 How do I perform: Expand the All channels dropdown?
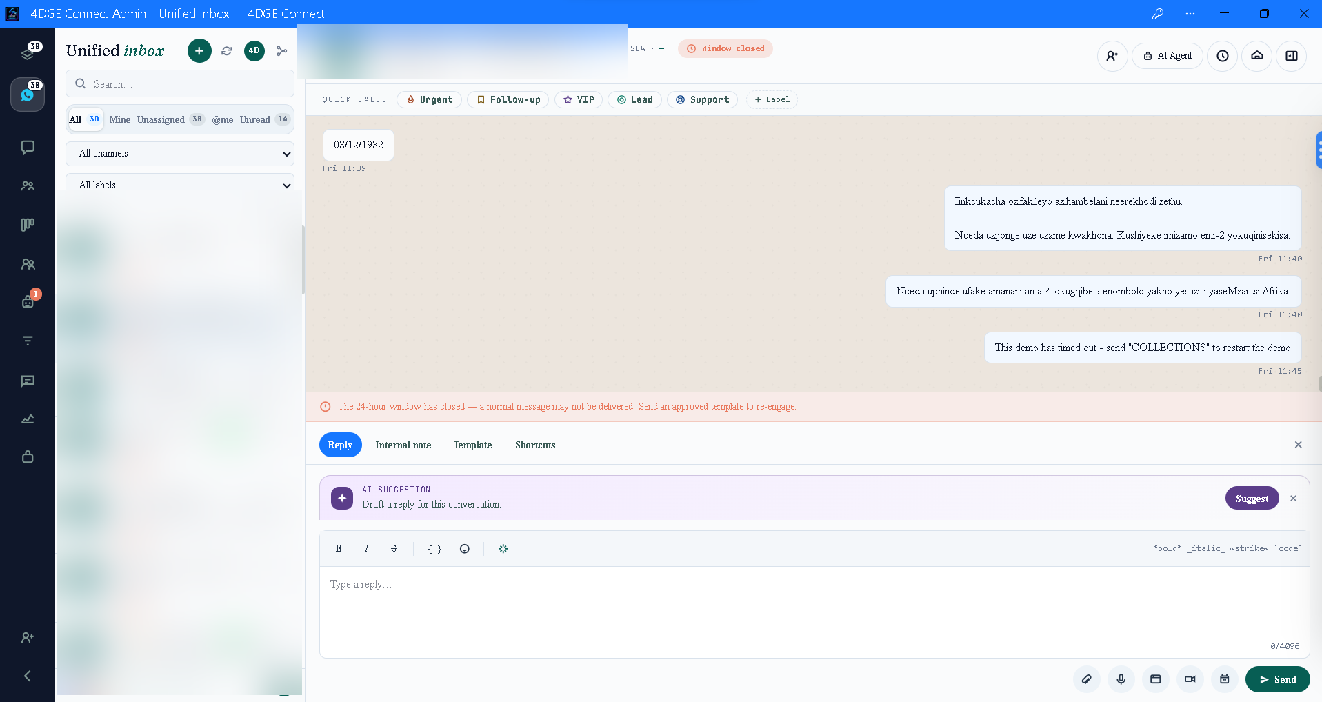coord(180,153)
